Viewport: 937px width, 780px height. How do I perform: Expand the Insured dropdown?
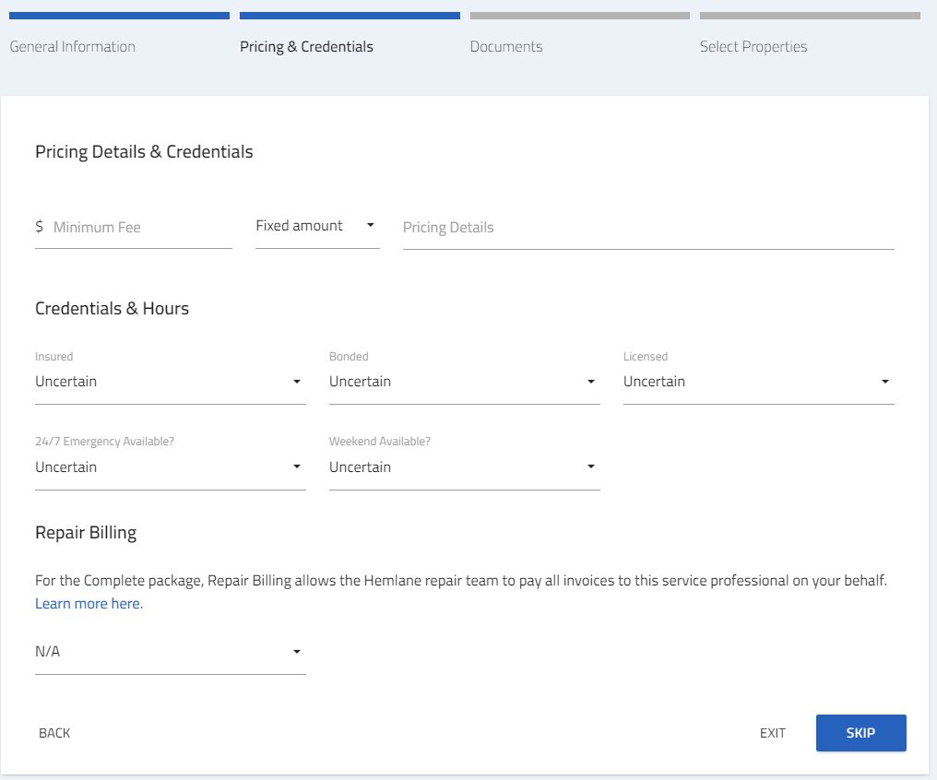click(x=171, y=382)
